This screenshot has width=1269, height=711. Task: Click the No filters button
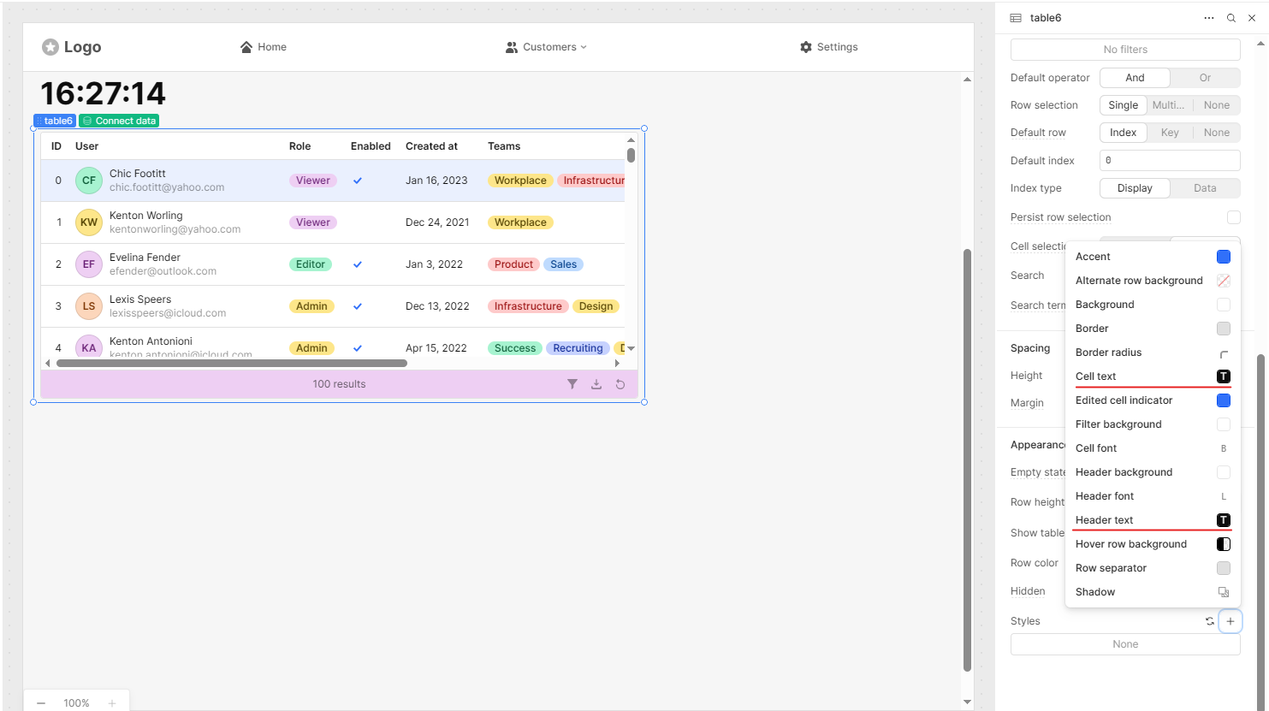(1125, 50)
